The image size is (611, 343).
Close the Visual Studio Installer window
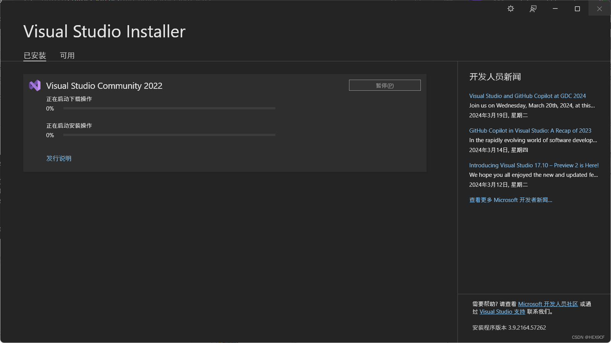pos(600,8)
